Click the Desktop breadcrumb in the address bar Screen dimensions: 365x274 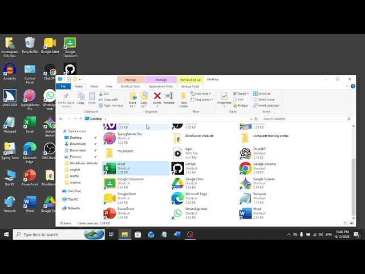96,119
